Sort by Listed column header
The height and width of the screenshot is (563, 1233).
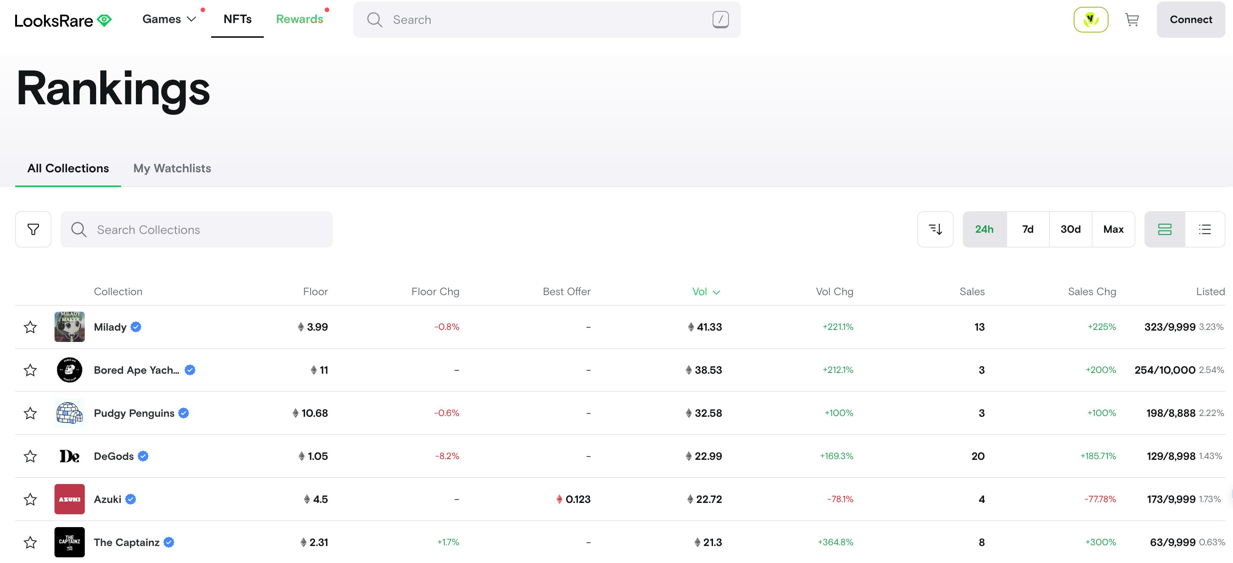pyautogui.click(x=1211, y=292)
